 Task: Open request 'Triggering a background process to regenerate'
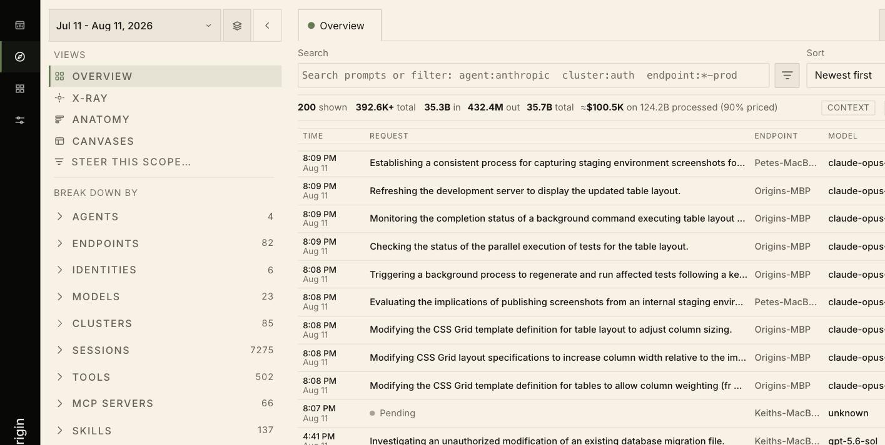coord(559,275)
